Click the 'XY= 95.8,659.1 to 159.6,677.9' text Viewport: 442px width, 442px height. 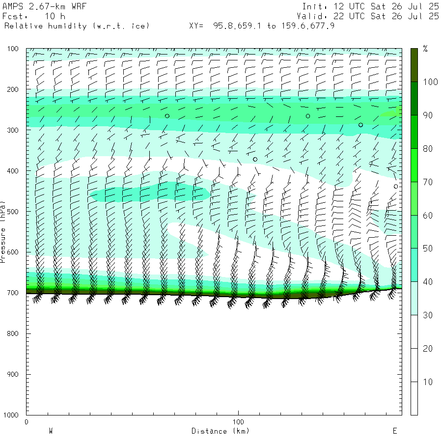coord(262,26)
